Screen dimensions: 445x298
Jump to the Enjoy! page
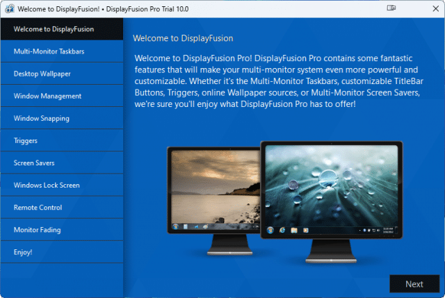pyautogui.click(x=62, y=252)
